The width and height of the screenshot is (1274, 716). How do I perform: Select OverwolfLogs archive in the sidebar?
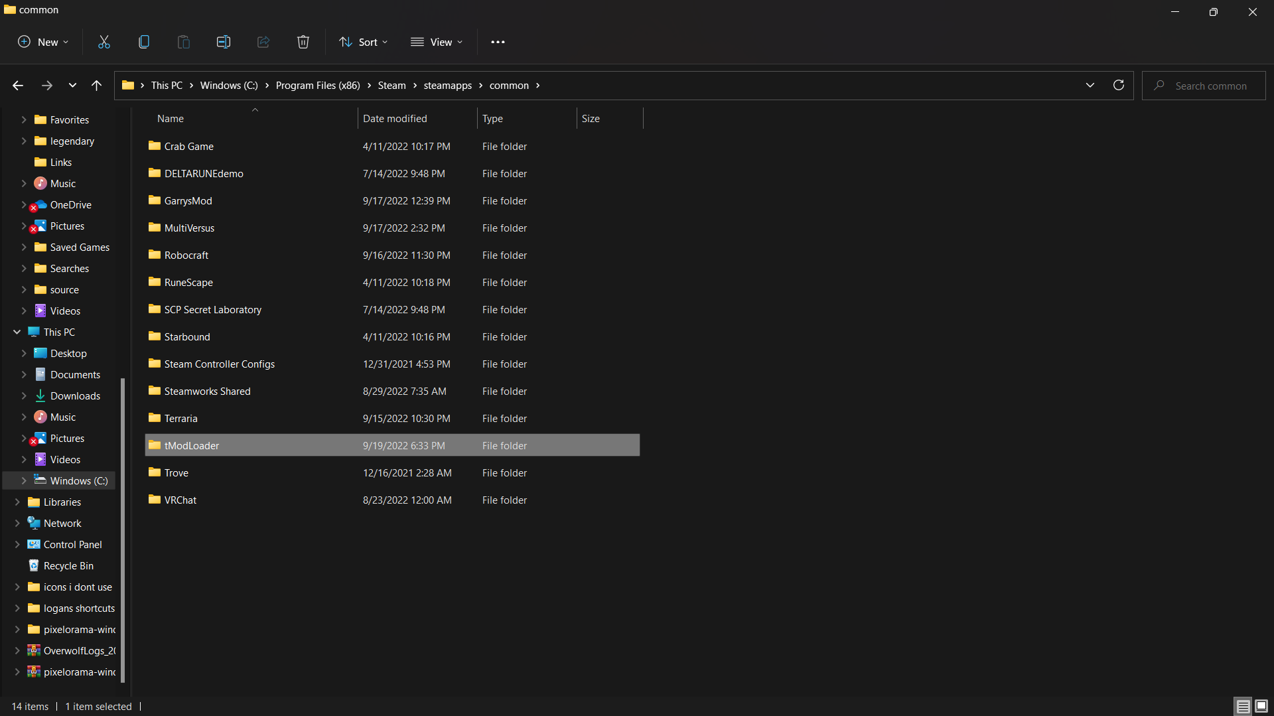coord(72,650)
